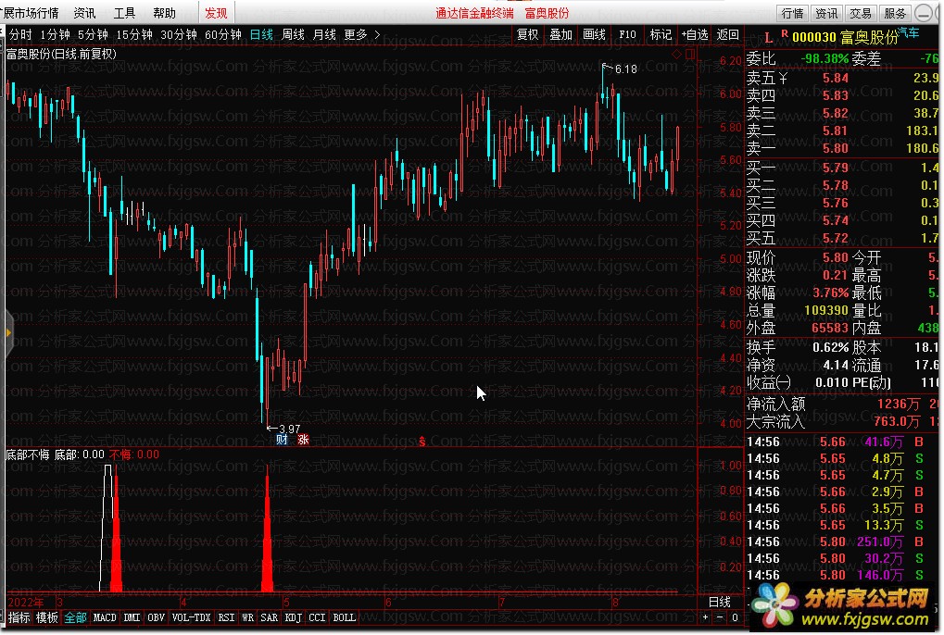The width and height of the screenshot is (944, 635).
Task: Click the 财 marker below the chart
Action: pos(282,440)
